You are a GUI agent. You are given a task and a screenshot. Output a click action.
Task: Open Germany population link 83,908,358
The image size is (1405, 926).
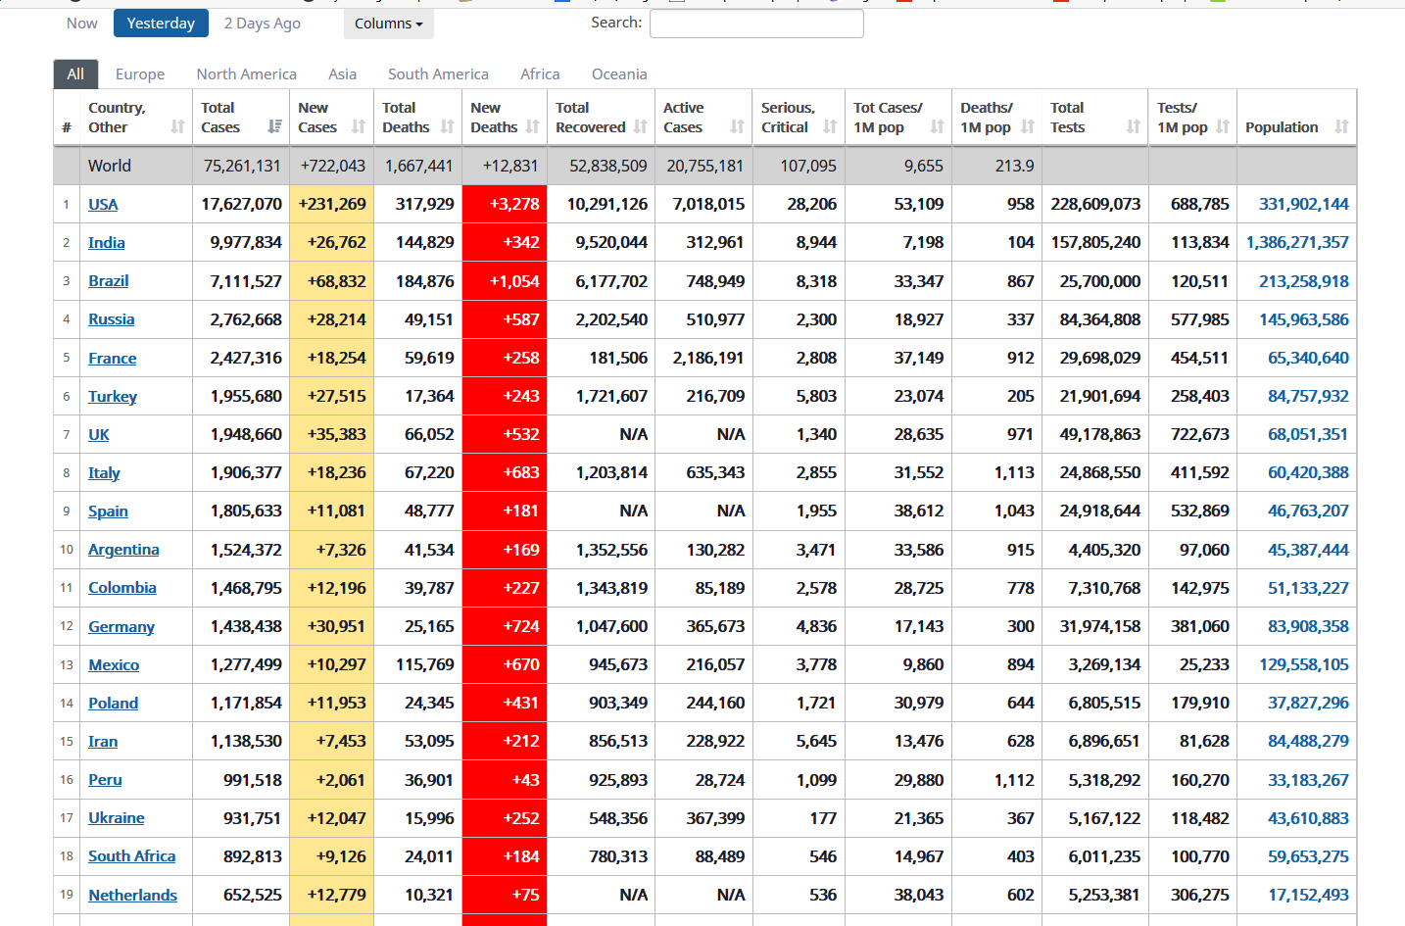(x=1308, y=627)
